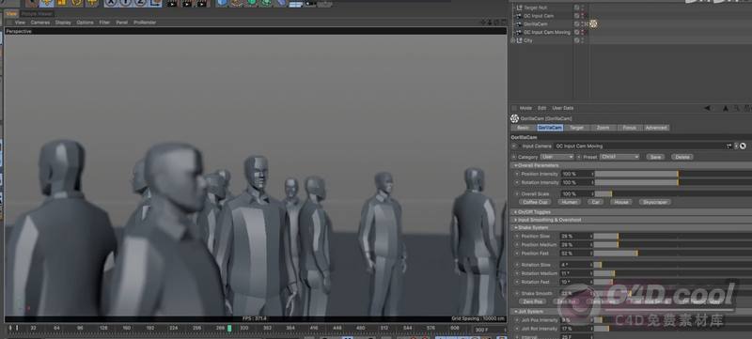Click the round icon at Input Camera row's end
Viewport: 752px width, 339px height.
[743, 146]
